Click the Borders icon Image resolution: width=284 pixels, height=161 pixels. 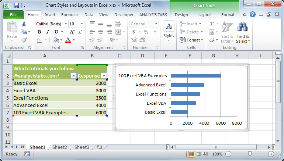pyautogui.click(x=39, y=40)
